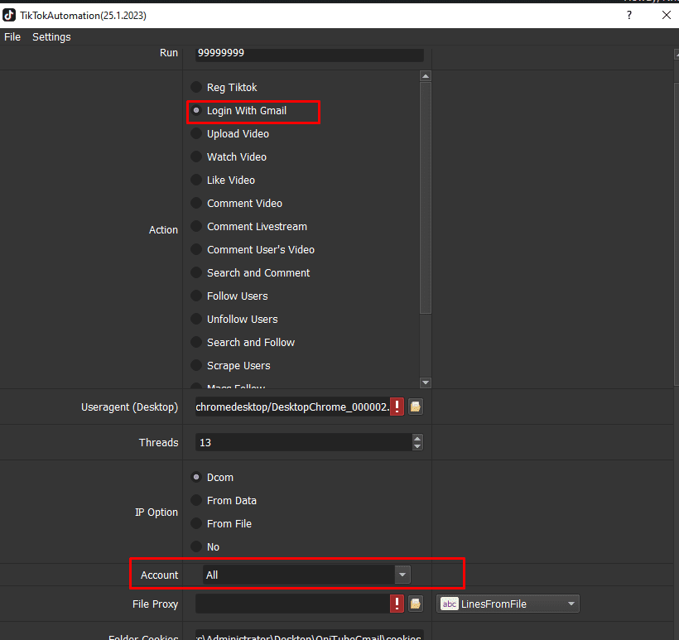Open the Settings menu
The width and height of the screenshot is (679, 640).
click(51, 36)
